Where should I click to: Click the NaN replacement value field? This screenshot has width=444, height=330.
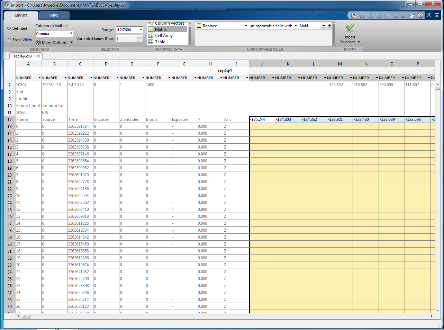point(309,26)
